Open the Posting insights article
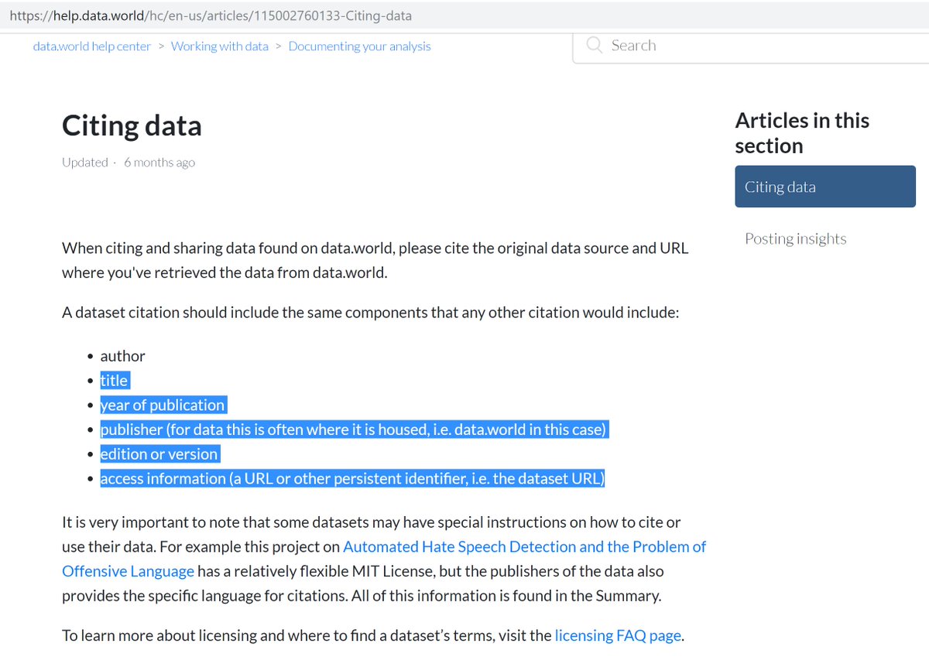 795,238
